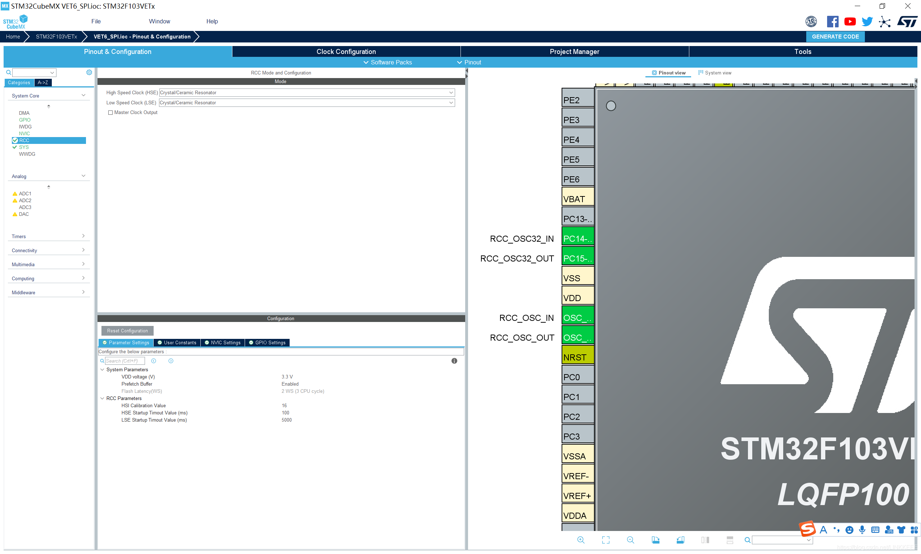Switch the list to A->Z sorting
921x554 pixels.
coord(43,82)
